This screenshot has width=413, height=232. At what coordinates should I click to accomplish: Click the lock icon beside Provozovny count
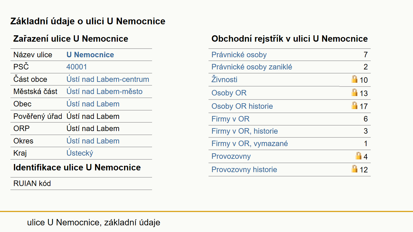pyautogui.click(x=359, y=156)
